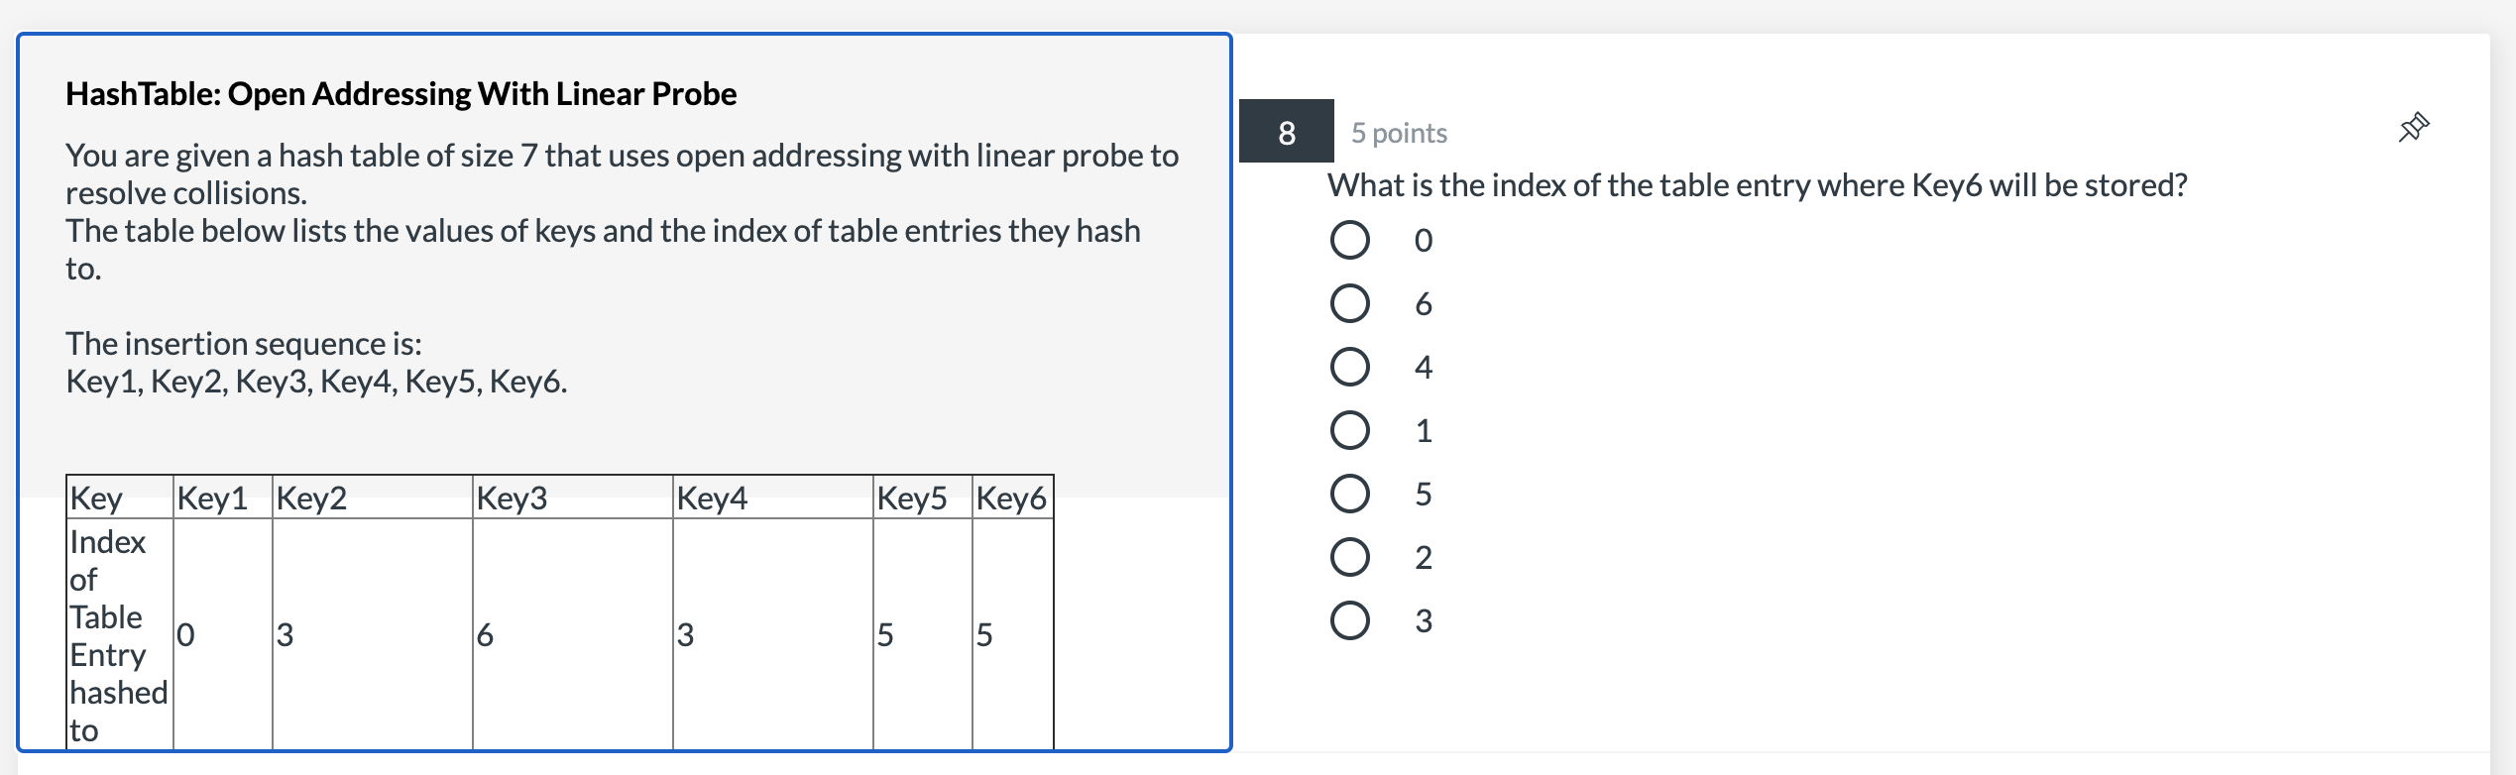Viewport: 2516px width, 775px height.
Task: Click the Key4 column header cell
Action: [773, 498]
